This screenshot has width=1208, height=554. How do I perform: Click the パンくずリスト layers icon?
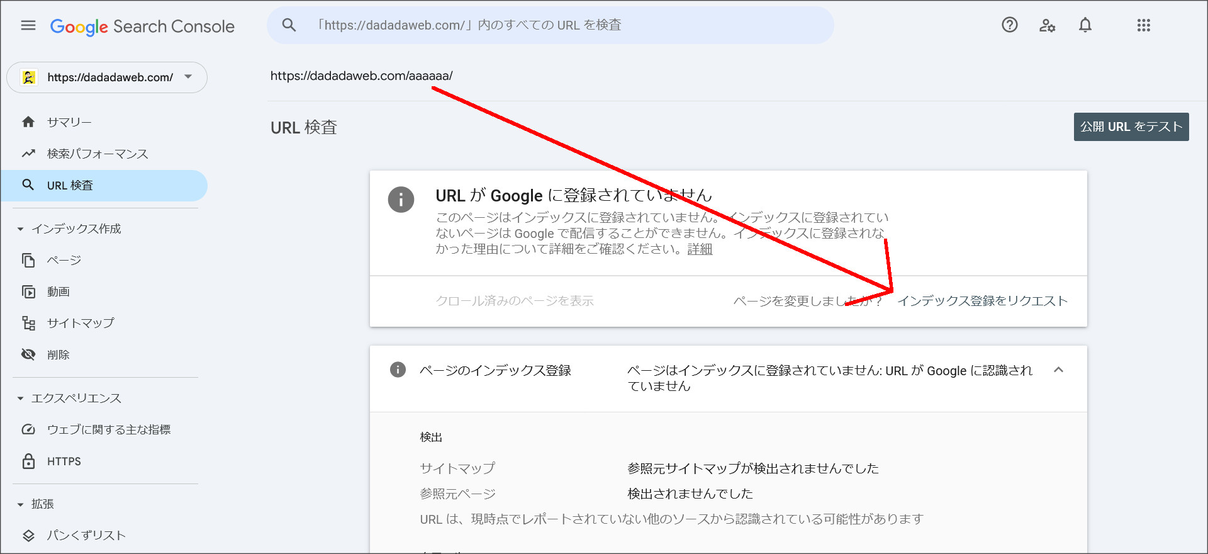[28, 536]
